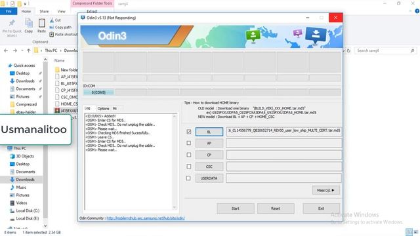Close the Odin3 window
The width and height of the screenshot is (420, 236).
pos(335,18)
